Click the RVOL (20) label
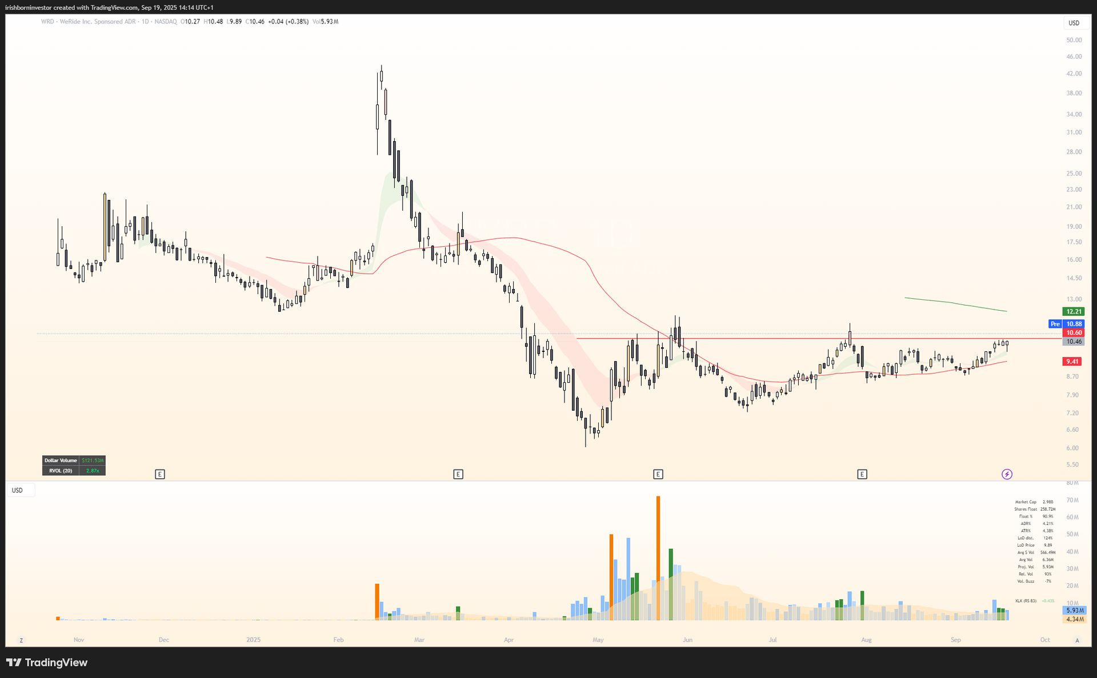This screenshot has height=678, width=1097. pos(61,471)
